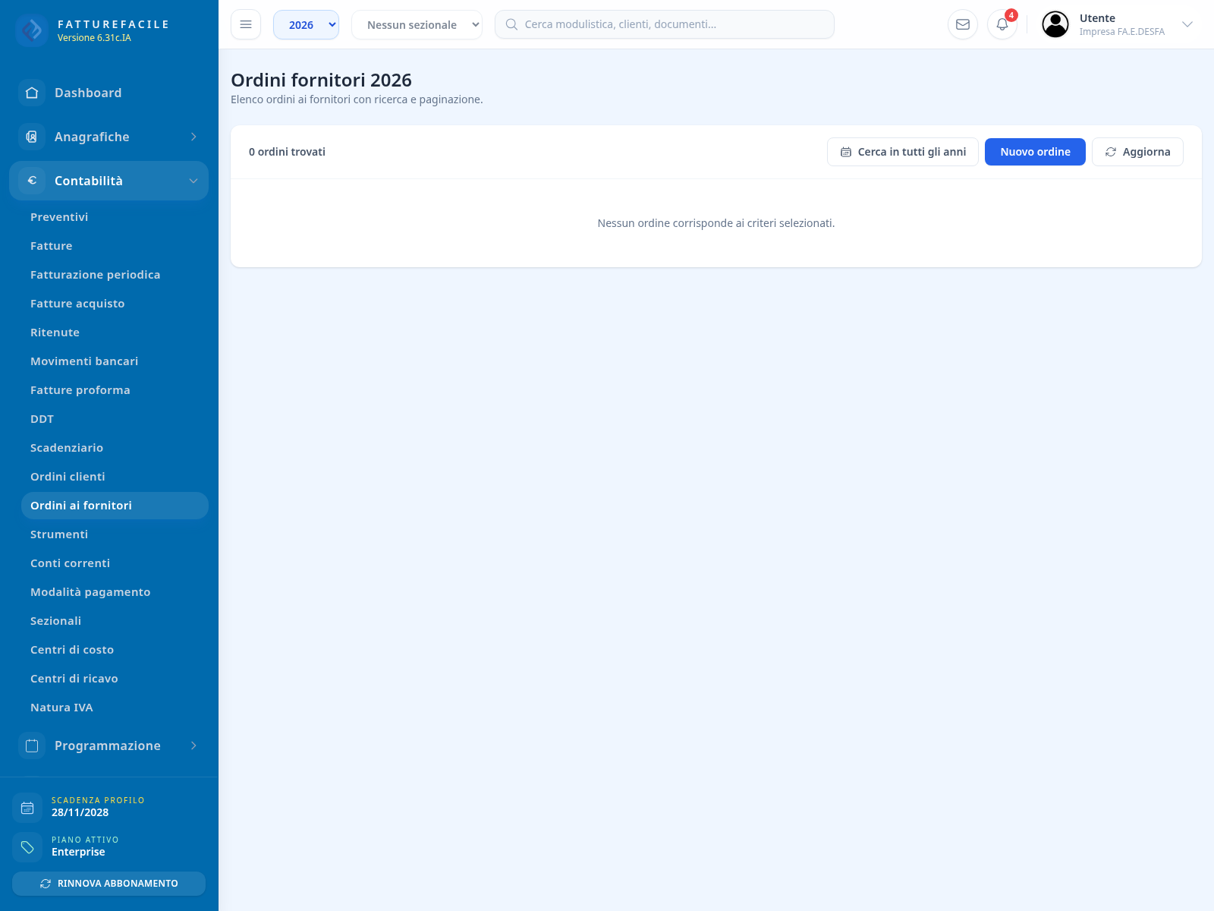1214x911 pixels.
Task: Click the Piano attivo tag icon
Action: coord(27,847)
